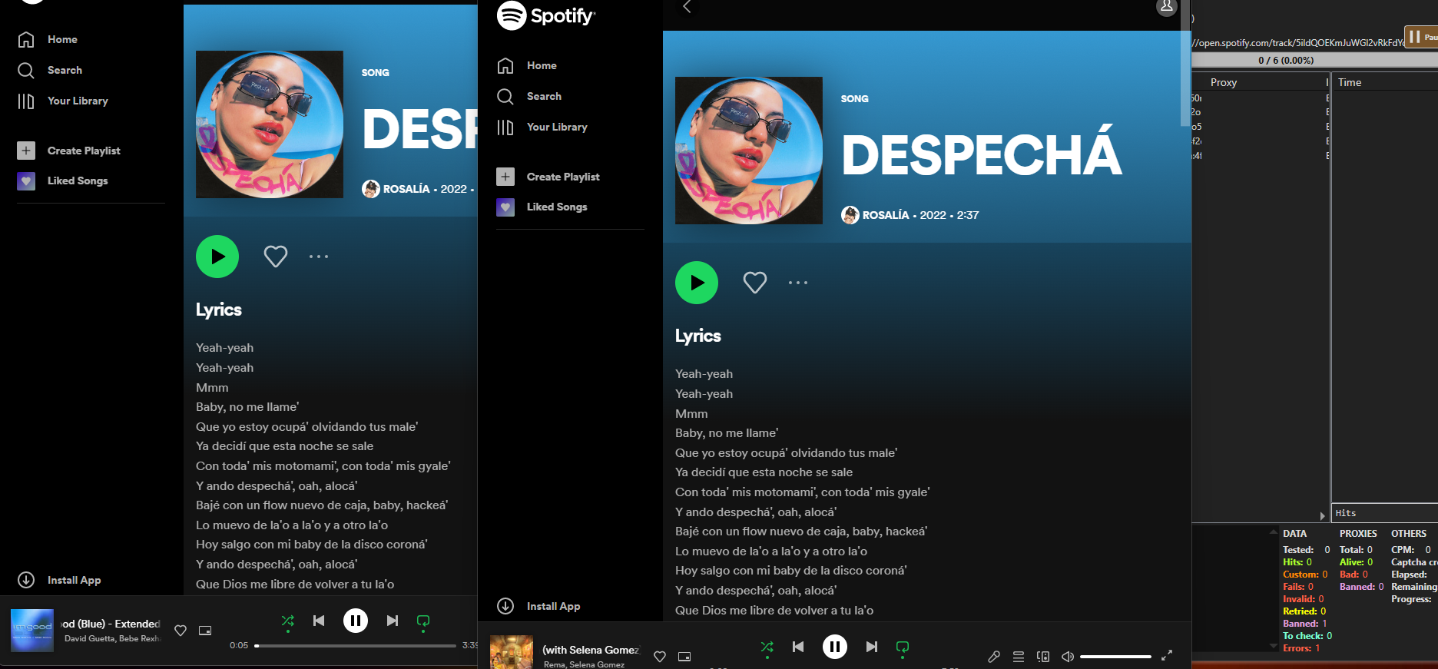Play DESPECHÁ with the green button, left window

(217, 257)
